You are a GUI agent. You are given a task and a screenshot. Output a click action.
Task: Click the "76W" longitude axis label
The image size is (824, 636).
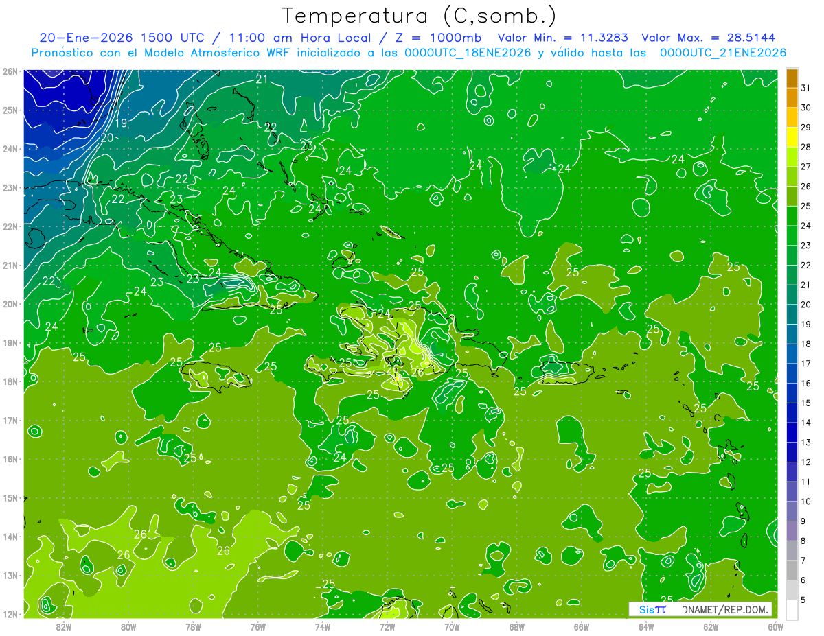(x=257, y=626)
